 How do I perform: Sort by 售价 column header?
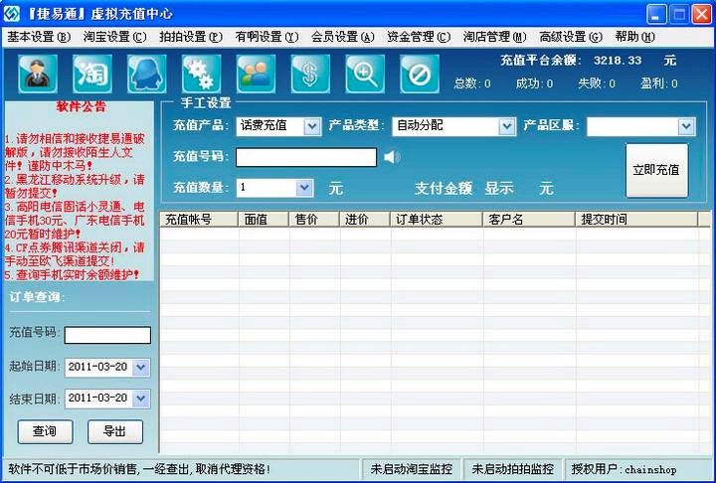click(314, 220)
